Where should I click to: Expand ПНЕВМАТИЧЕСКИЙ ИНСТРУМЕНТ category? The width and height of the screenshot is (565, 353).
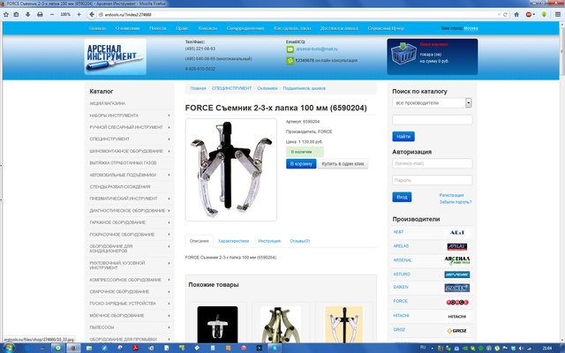coord(130,199)
